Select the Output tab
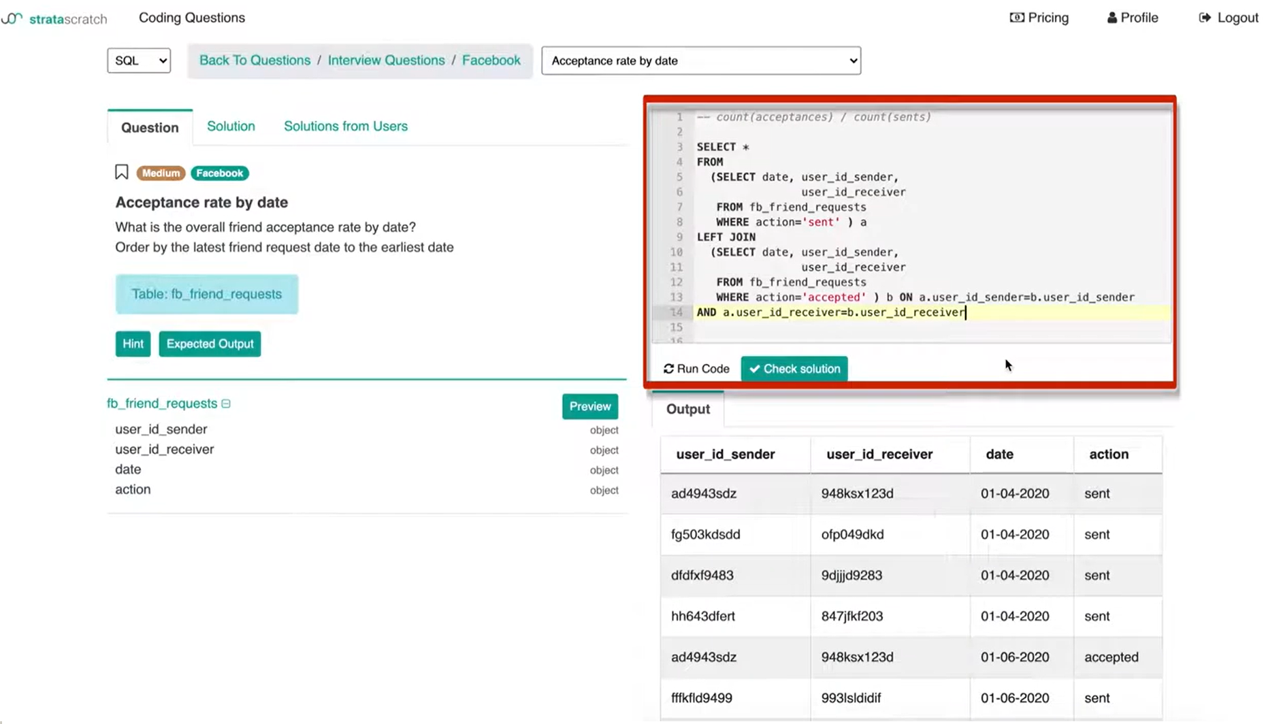Image resolution: width=1266 pixels, height=724 pixels. point(688,409)
